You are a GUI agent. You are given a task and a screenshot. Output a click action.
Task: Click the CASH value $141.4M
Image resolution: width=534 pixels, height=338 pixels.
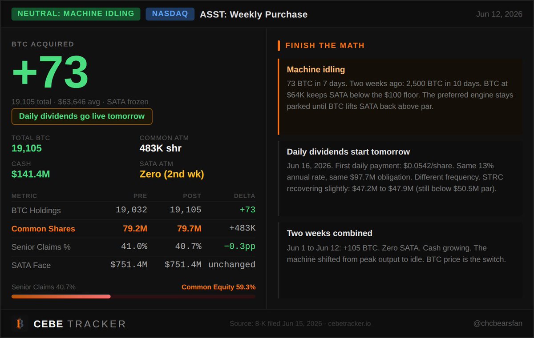point(31,174)
